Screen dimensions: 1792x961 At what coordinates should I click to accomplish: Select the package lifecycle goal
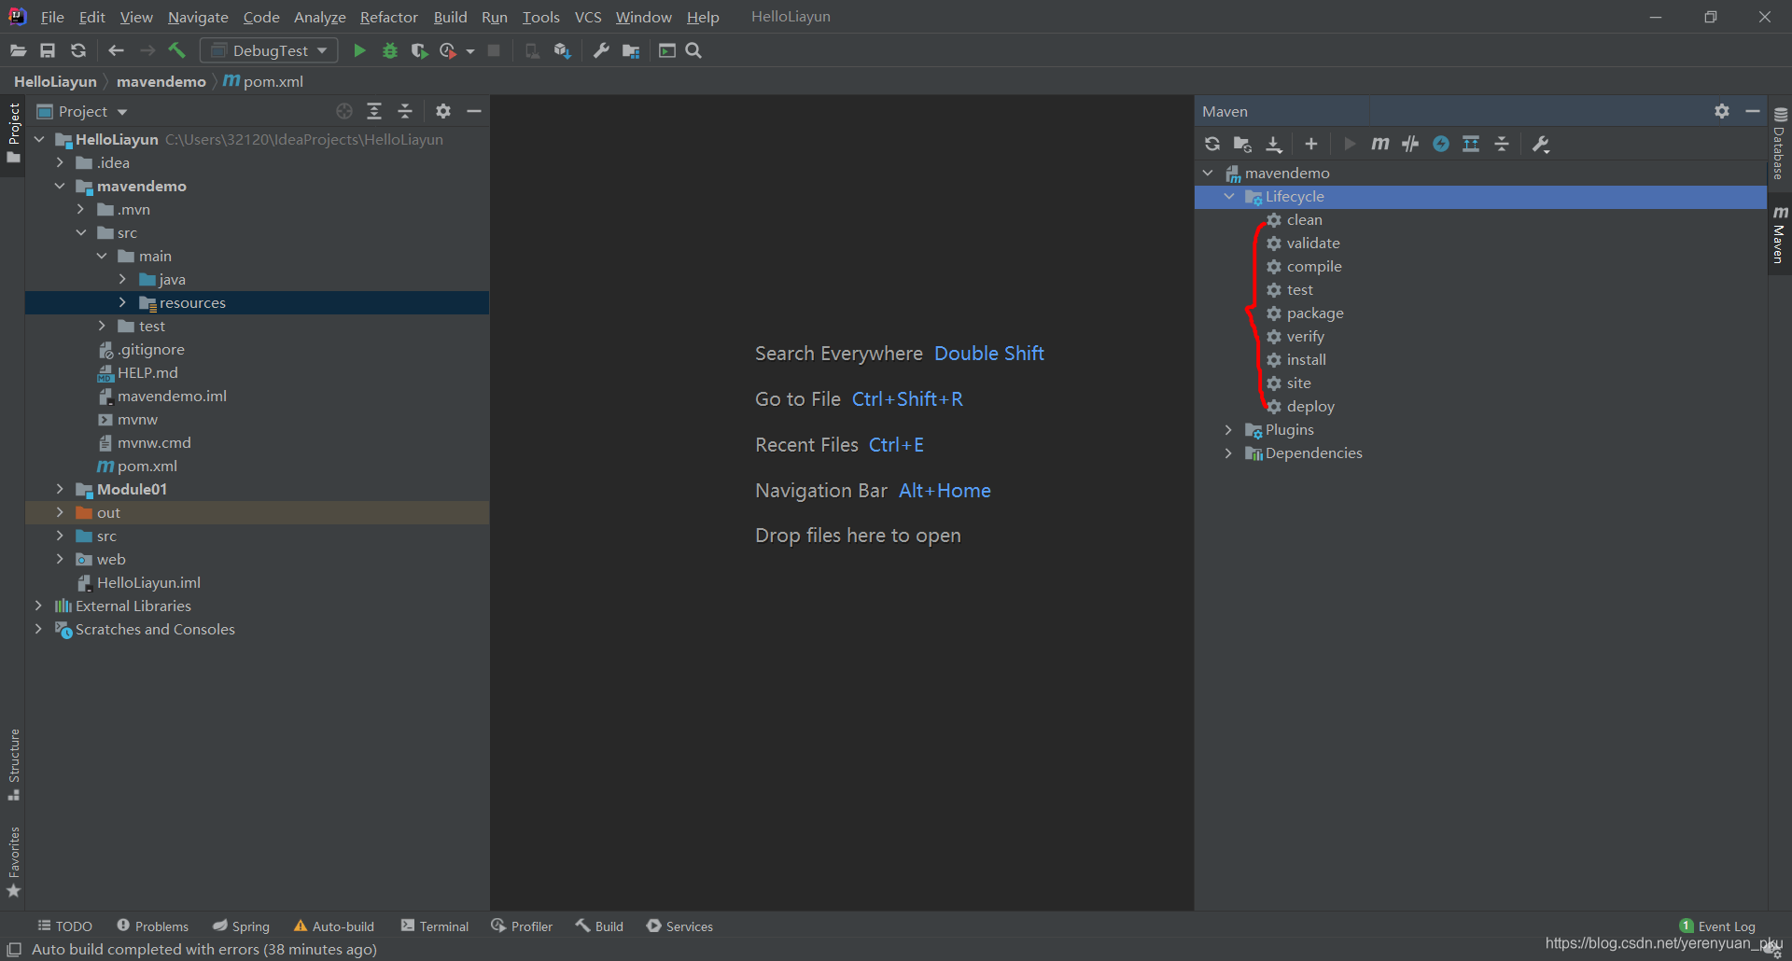[1315, 313]
